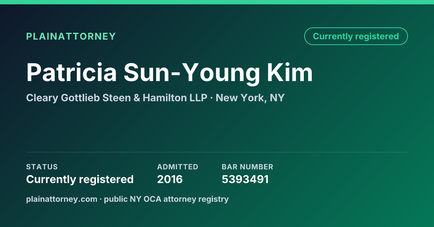The image size is (434, 227).
Task: Click the STATUS field label
Action: click(42, 167)
